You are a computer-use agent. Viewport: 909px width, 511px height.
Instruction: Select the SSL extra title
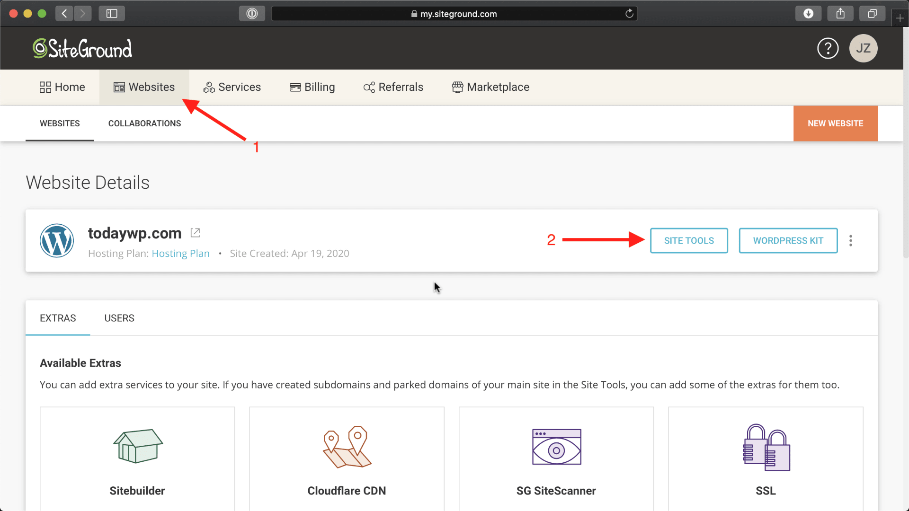click(x=766, y=491)
